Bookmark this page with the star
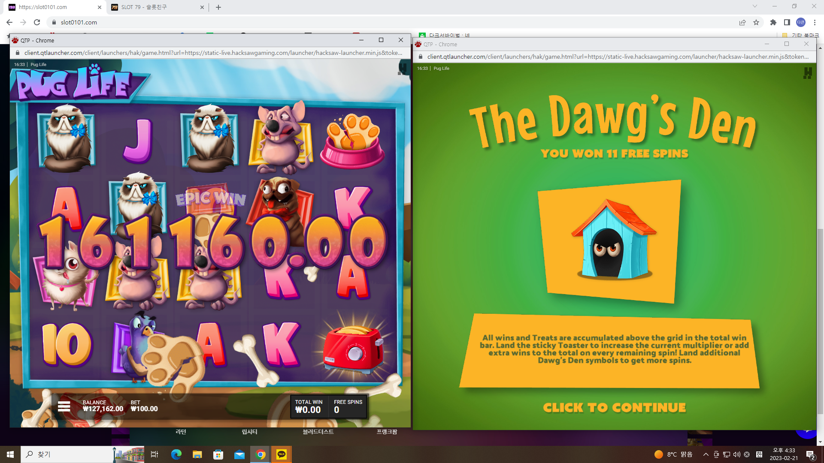 (756, 22)
